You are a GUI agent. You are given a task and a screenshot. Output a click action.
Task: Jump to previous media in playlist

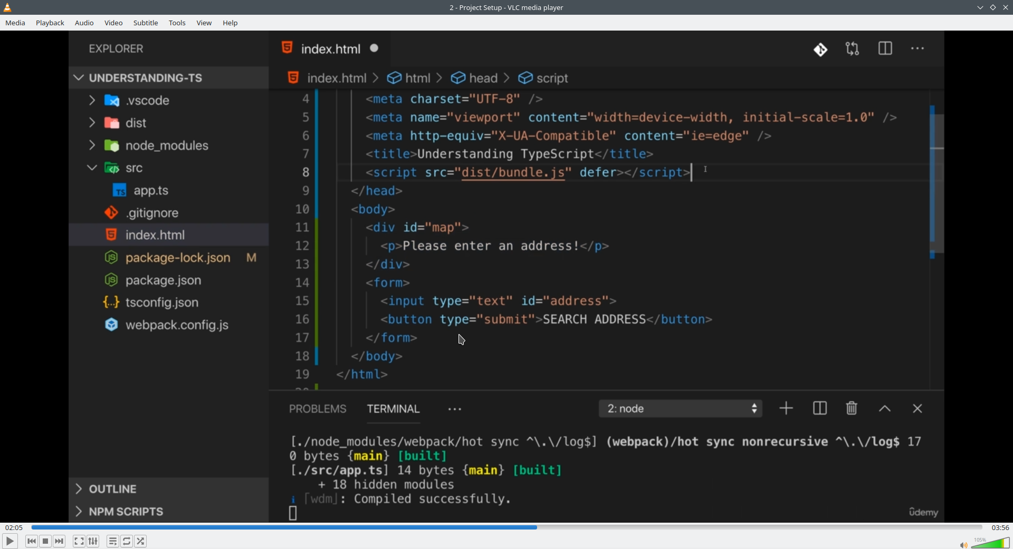[x=32, y=541]
